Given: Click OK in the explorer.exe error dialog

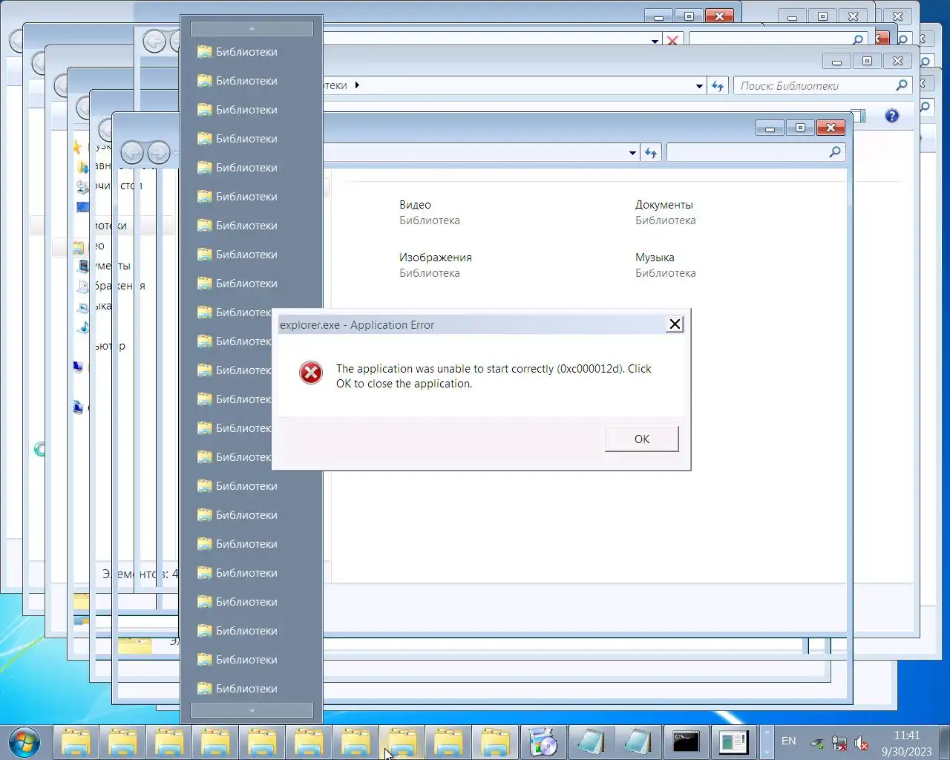Looking at the screenshot, I should [642, 439].
